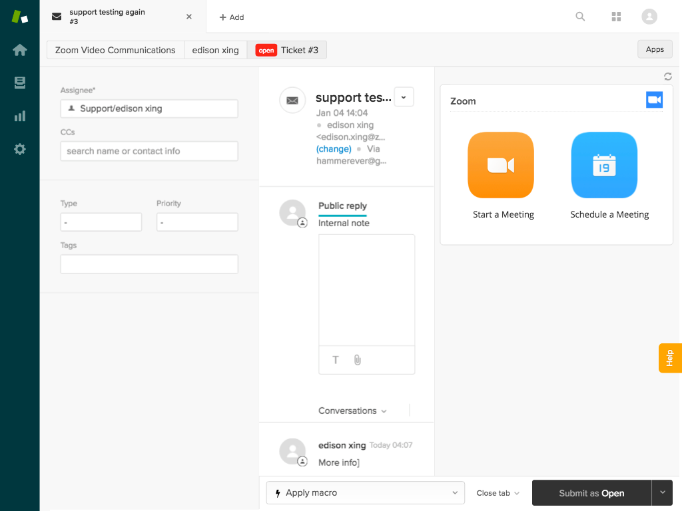Open the Zendesk products grid icon
This screenshot has height=511, width=682.
pyautogui.click(x=616, y=17)
